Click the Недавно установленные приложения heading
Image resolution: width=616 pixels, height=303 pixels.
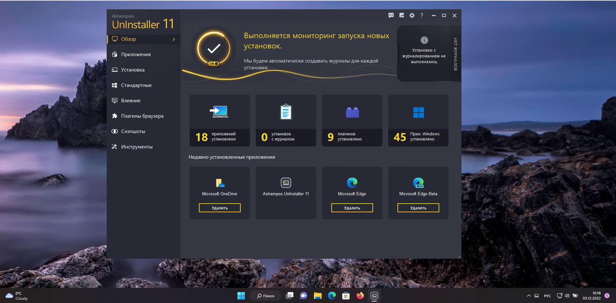(x=232, y=157)
